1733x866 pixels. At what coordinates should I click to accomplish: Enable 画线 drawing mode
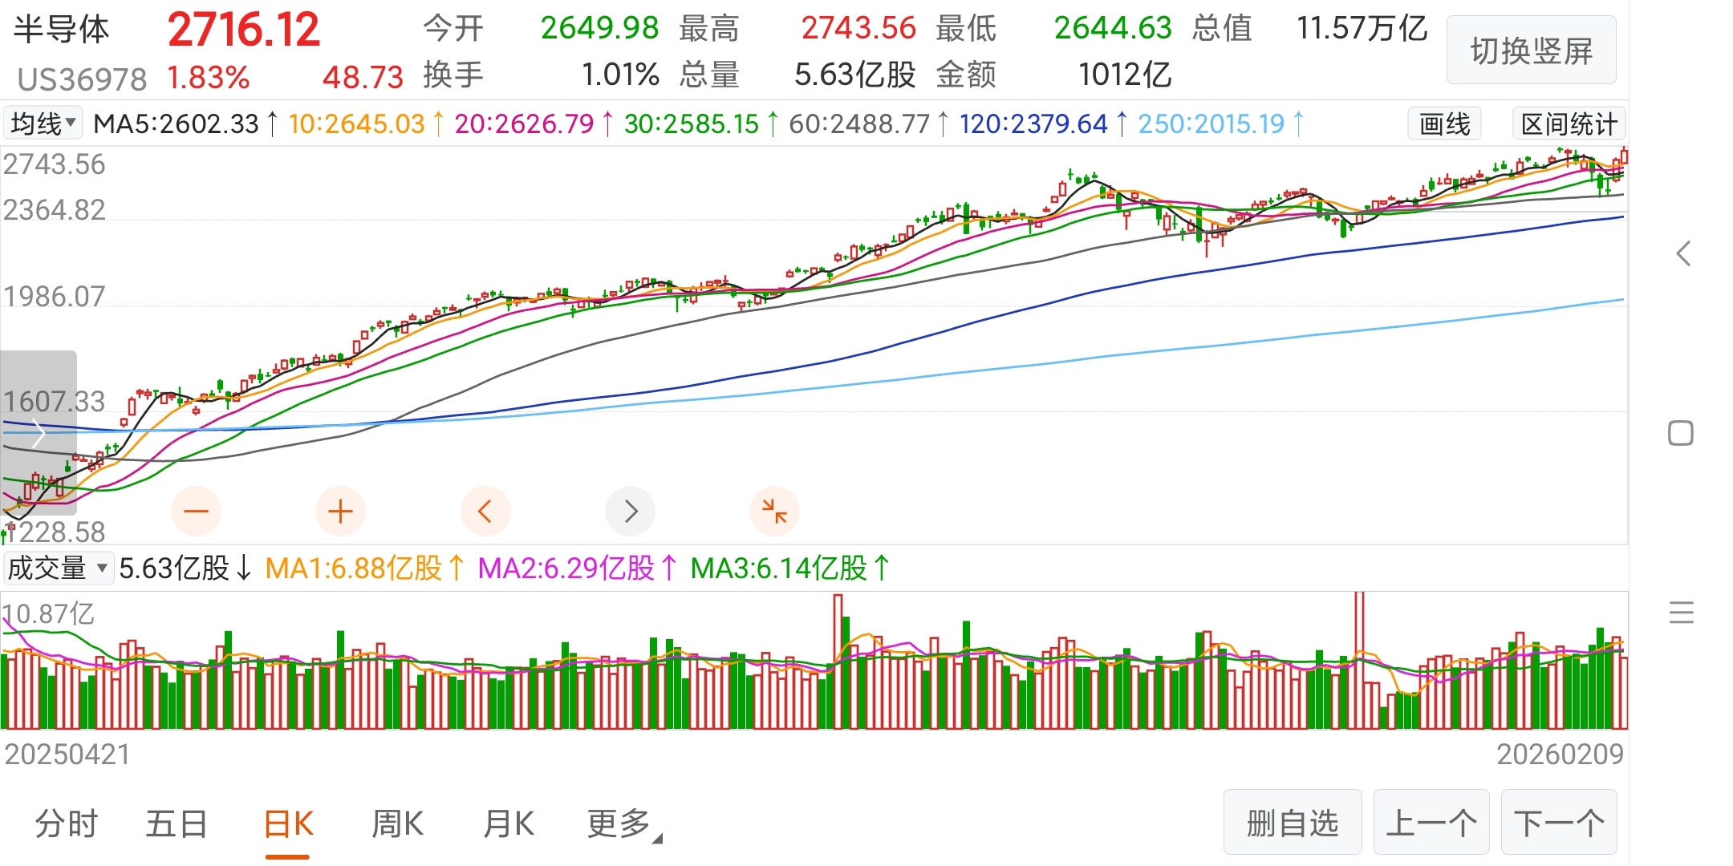[x=1444, y=124]
